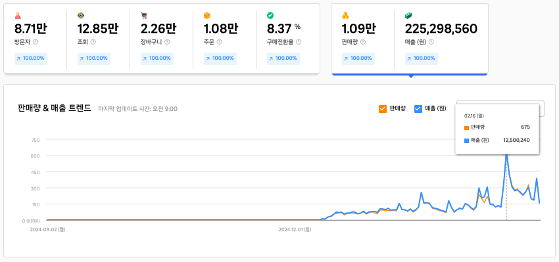The image size is (559, 262).
Task: Open the help tooltip next to 조회
Action: tap(93, 42)
